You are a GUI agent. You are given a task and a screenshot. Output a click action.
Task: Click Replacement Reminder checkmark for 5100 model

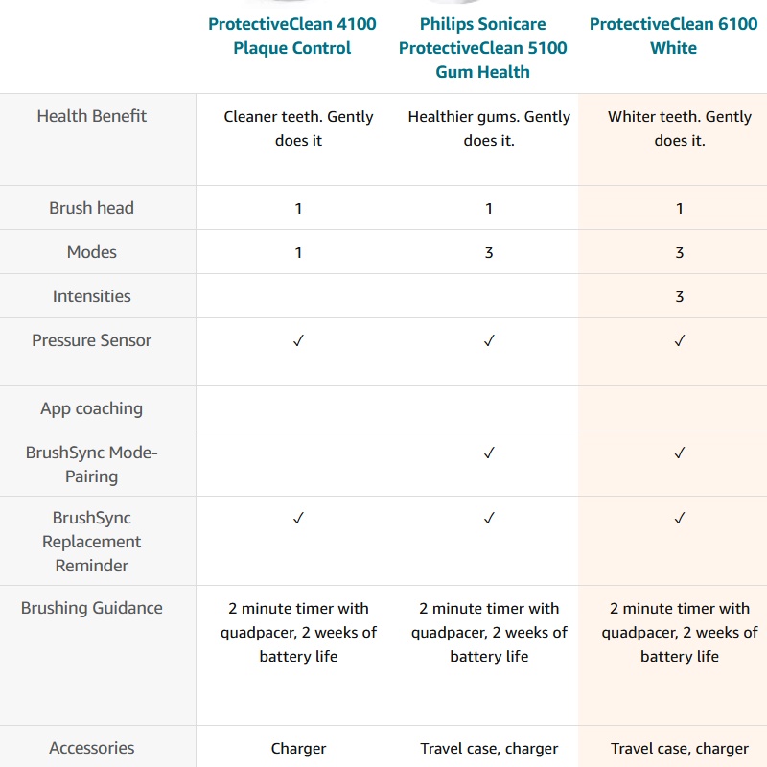click(x=489, y=518)
